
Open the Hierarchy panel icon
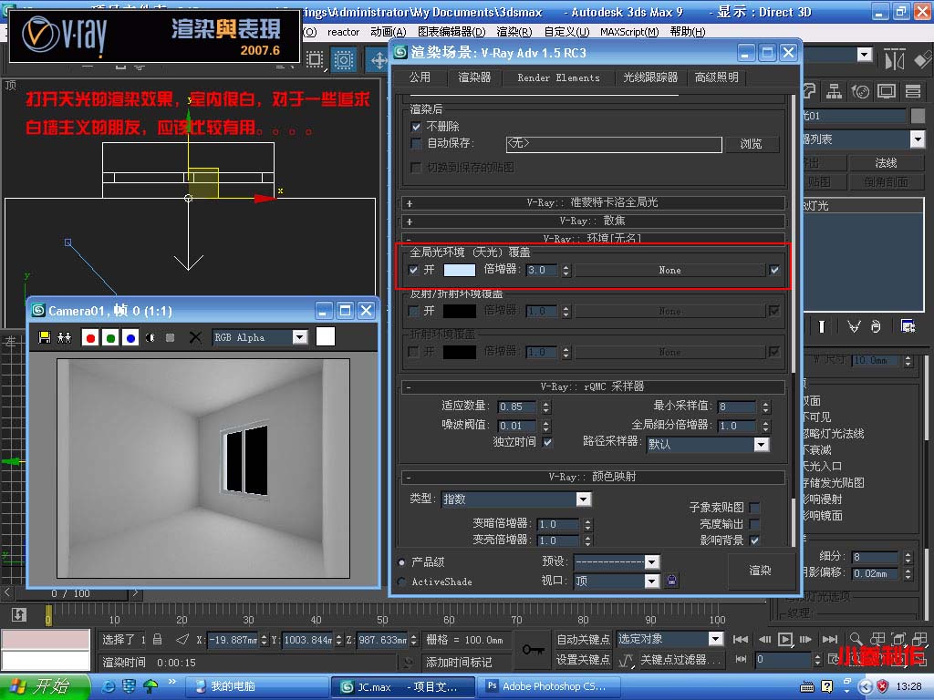tap(834, 92)
